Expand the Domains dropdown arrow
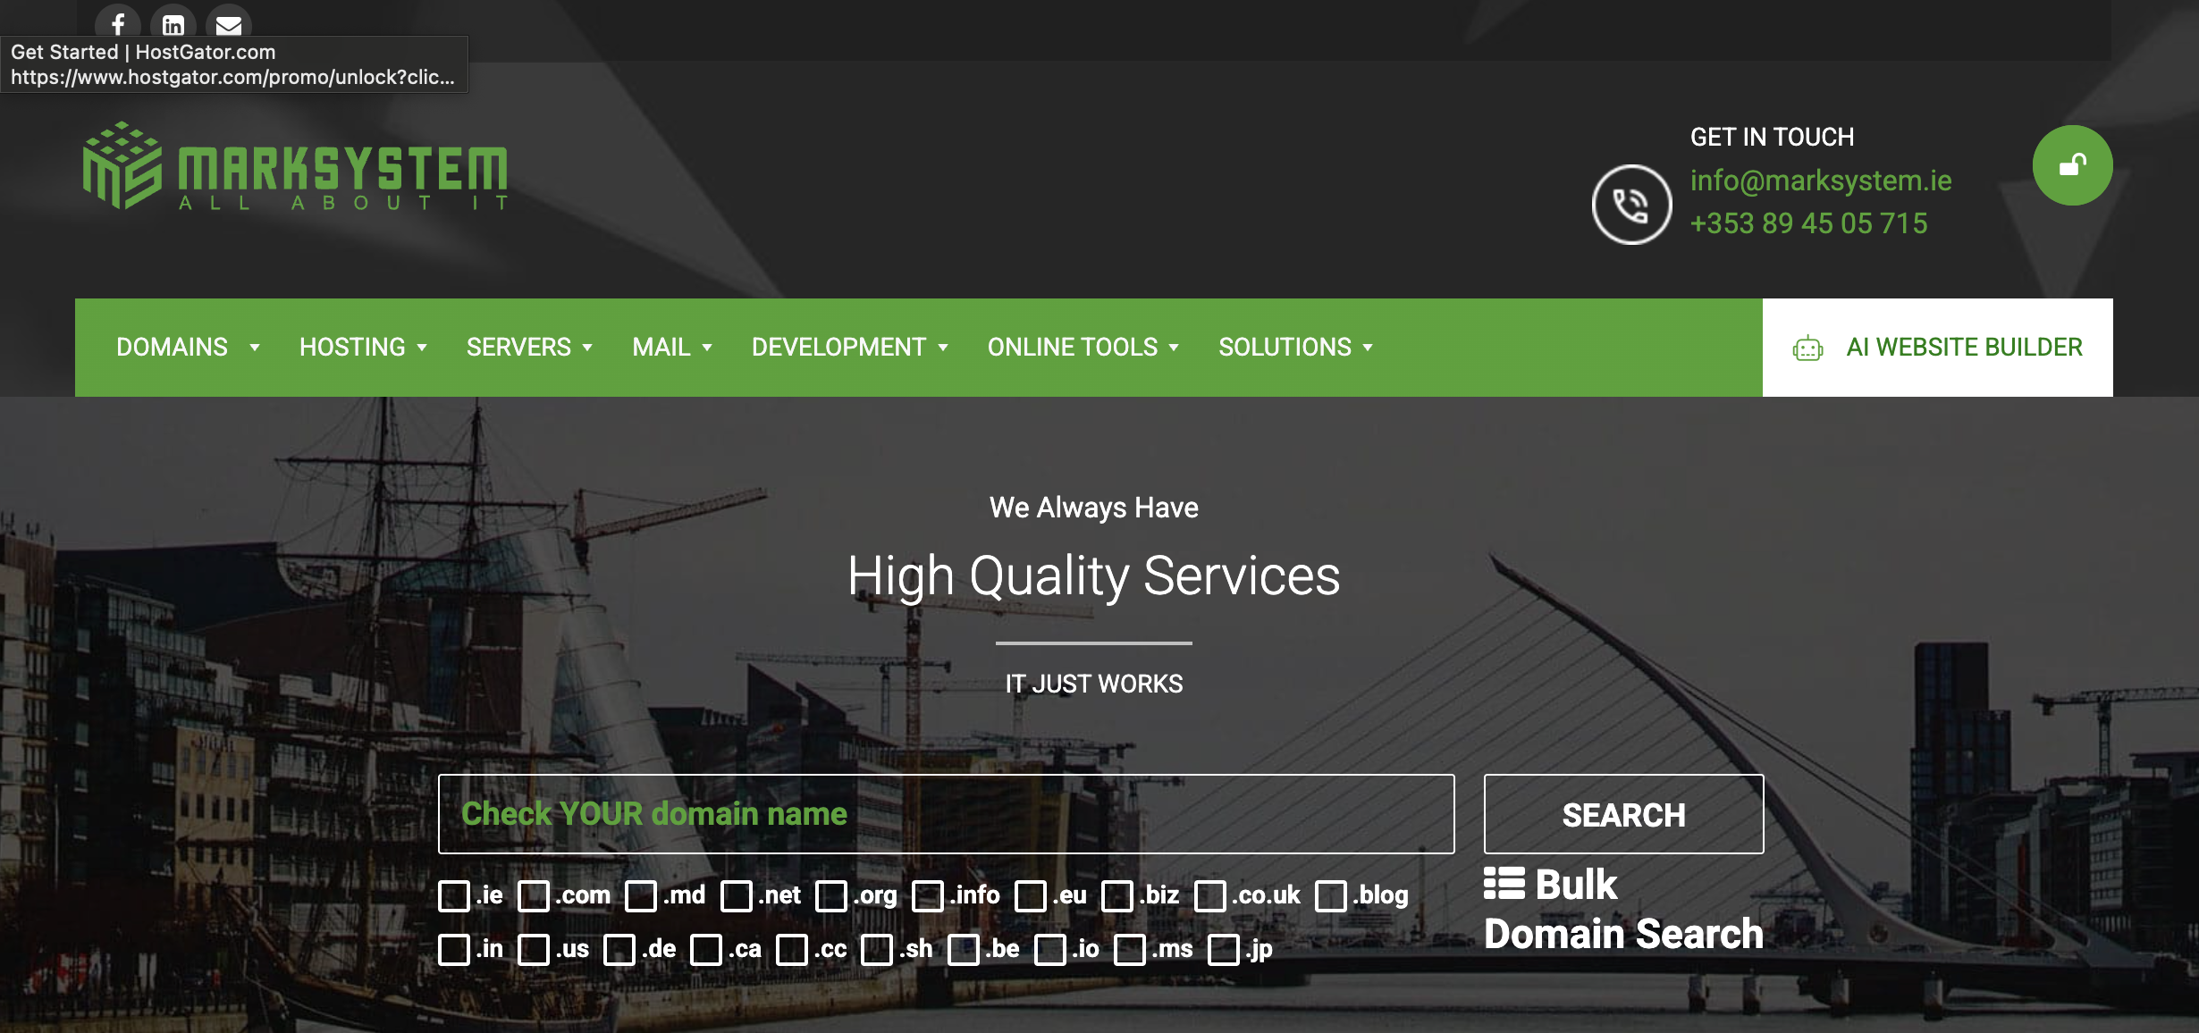The height and width of the screenshot is (1033, 2199). (255, 348)
